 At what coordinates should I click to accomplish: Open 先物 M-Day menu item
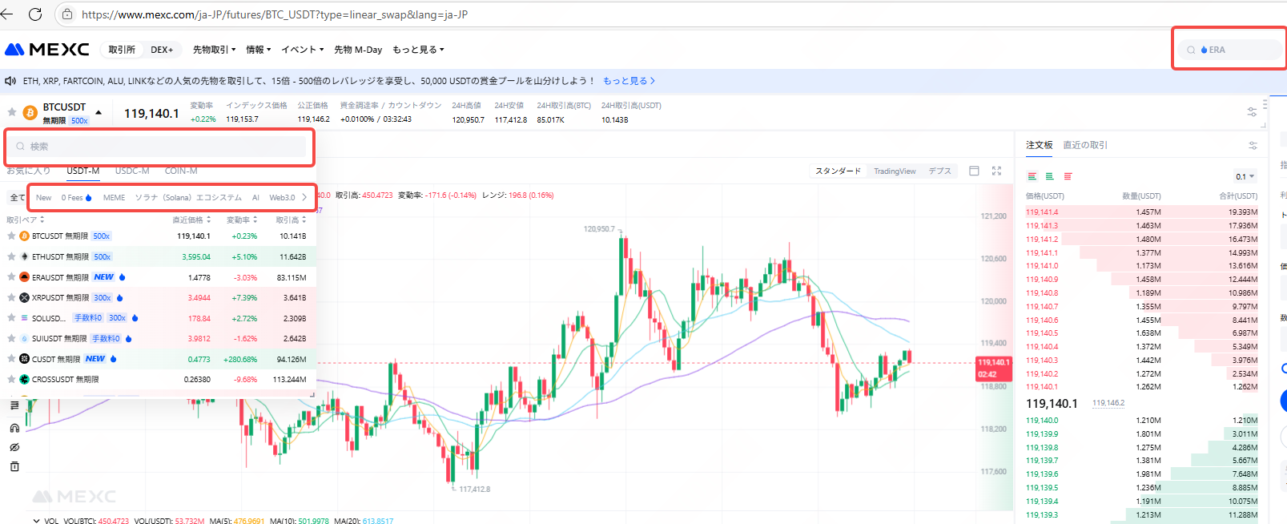(358, 50)
